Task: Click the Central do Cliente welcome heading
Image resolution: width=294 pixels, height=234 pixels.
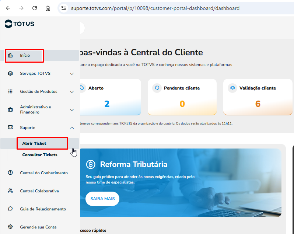Action: [141, 52]
